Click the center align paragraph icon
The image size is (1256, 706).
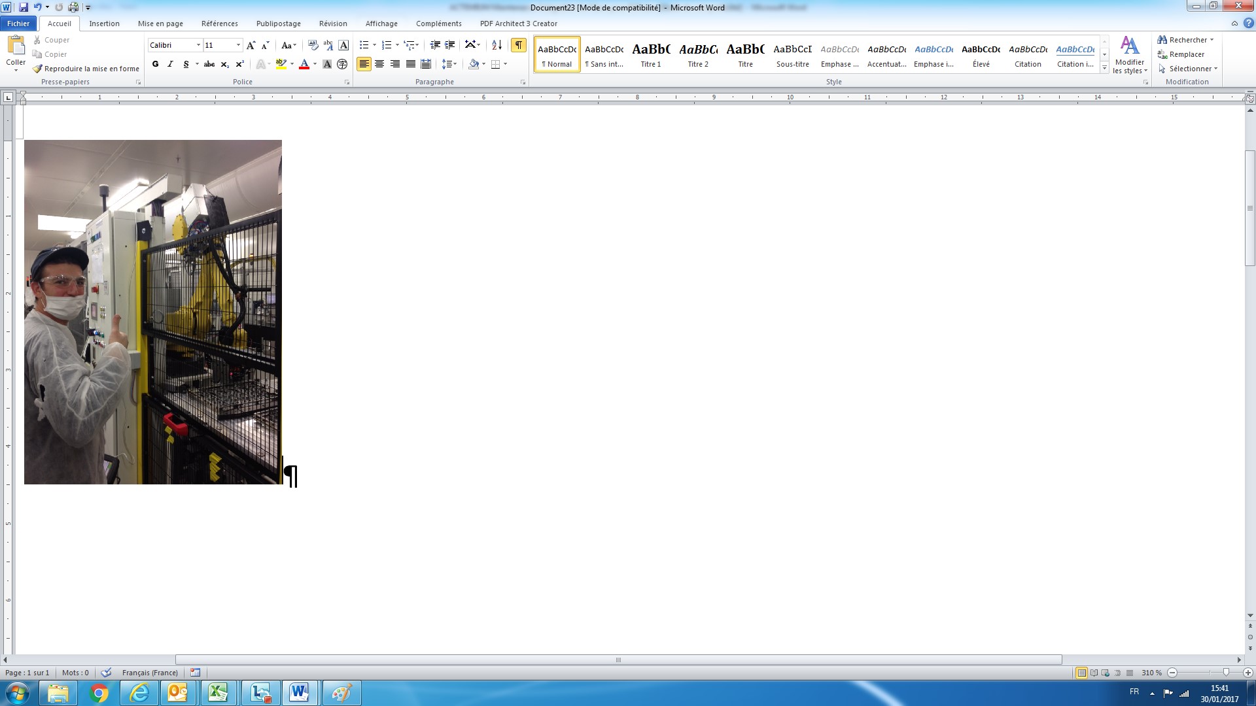pos(379,64)
